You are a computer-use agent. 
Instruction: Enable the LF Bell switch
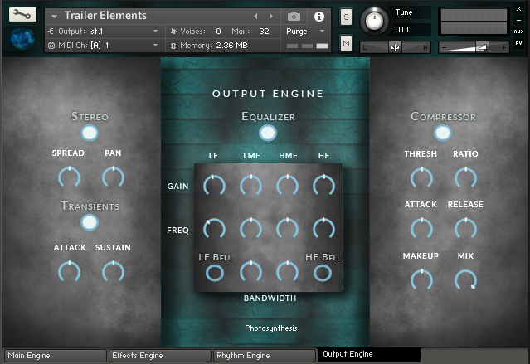(x=215, y=273)
